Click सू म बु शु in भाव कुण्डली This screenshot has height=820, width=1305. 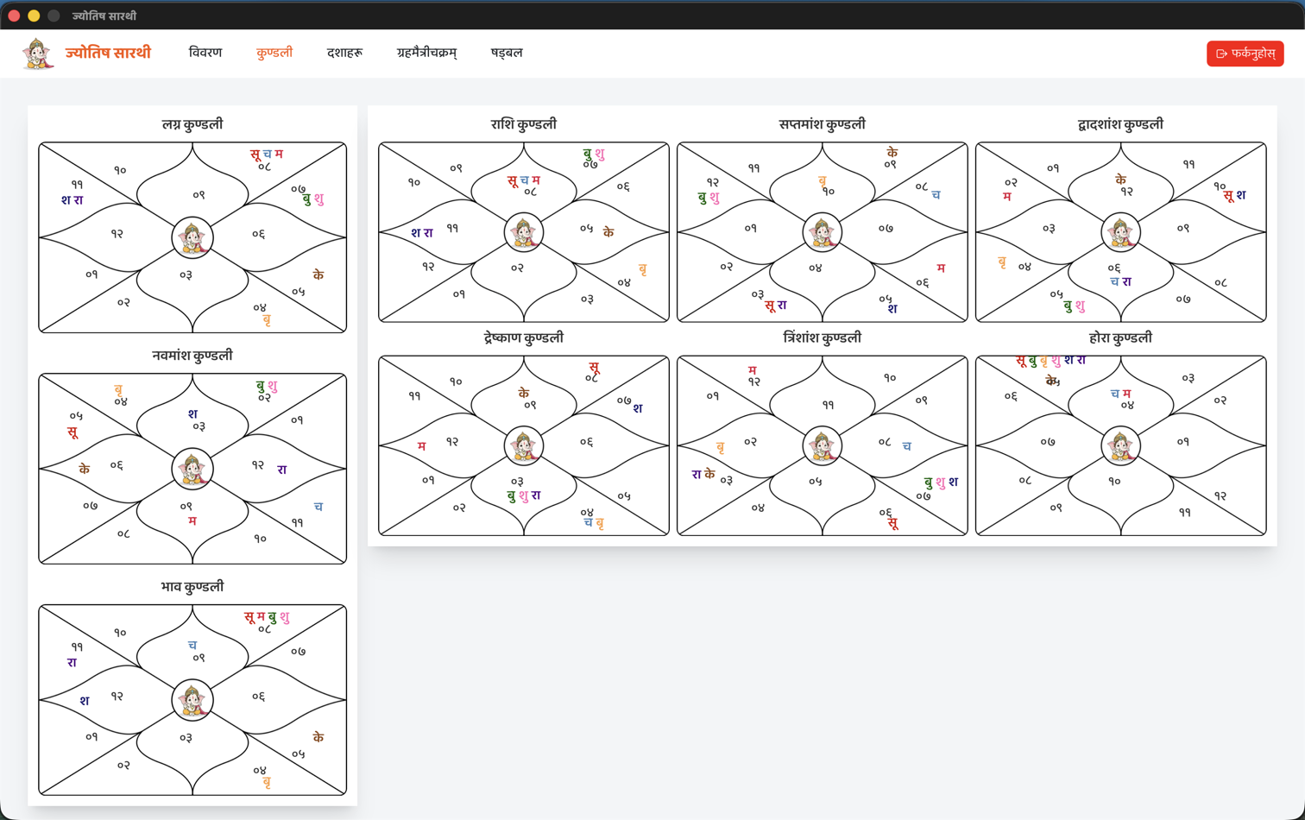point(267,616)
